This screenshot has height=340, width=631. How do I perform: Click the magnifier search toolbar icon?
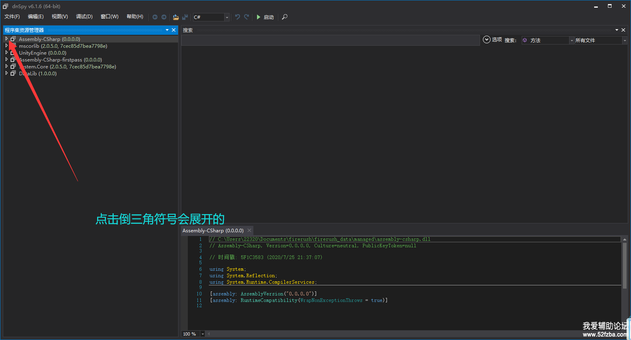pyautogui.click(x=285, y=17)
